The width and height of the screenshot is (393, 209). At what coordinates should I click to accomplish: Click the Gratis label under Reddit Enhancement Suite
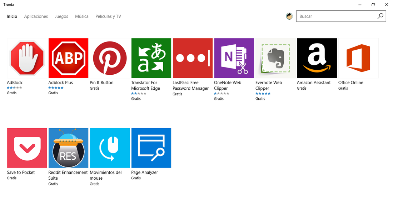tap(53, 184)
